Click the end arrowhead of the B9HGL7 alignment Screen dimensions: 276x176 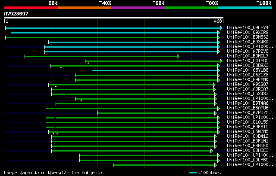178,56
